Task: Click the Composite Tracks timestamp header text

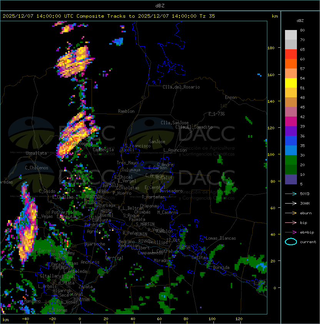Action: (109, 16)
